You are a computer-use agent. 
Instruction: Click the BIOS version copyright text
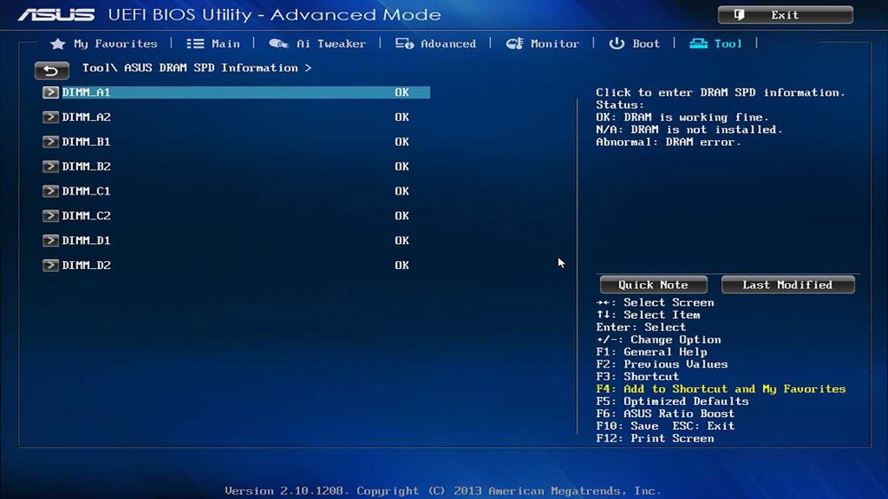443,491
